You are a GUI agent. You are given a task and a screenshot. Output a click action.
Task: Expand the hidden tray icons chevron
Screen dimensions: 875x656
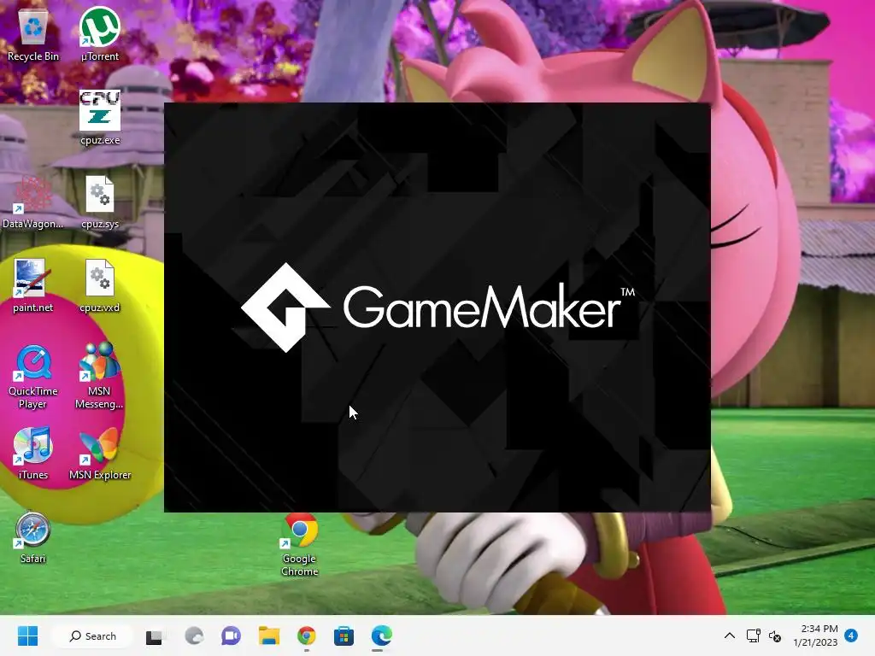tap(730, 635)
